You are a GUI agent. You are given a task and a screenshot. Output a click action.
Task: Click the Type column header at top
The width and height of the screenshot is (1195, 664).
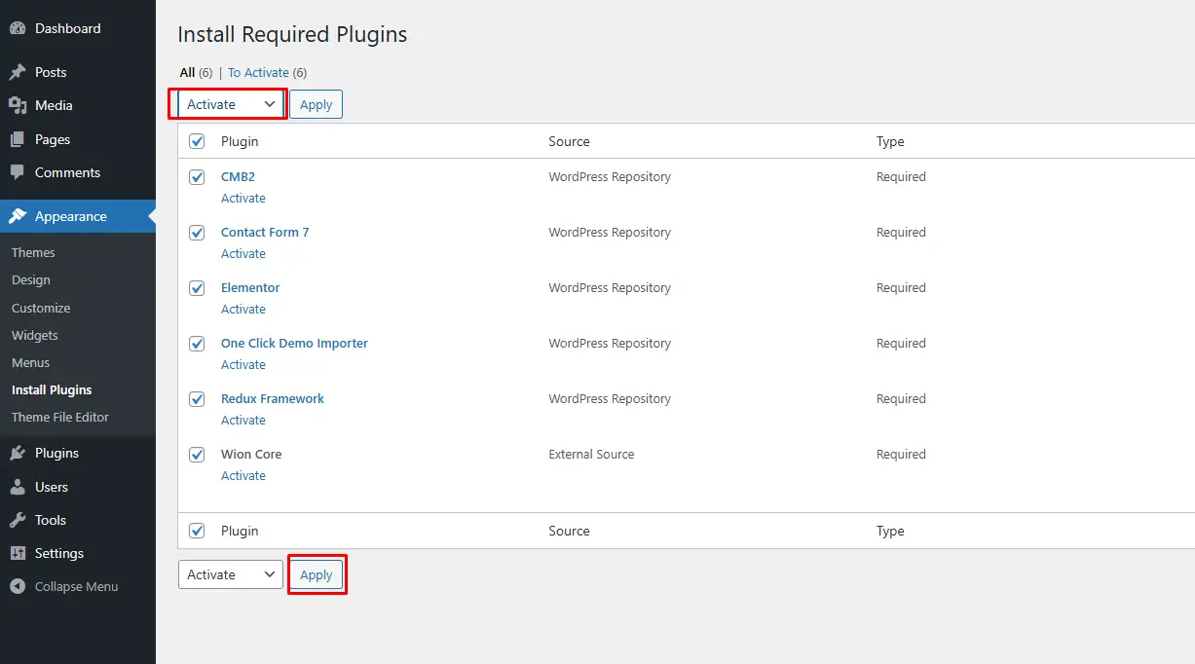click(x=890, y=141)
